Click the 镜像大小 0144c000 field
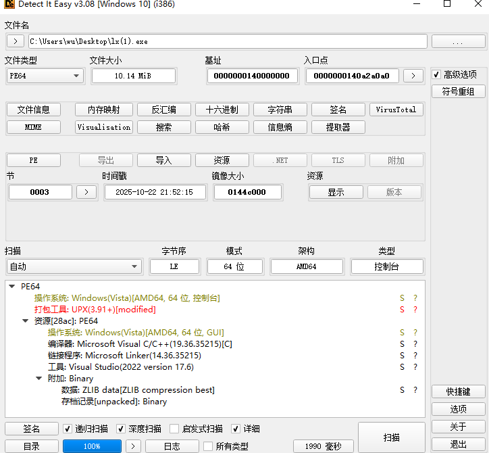This screenshot has width=489, height=453. (x=247, y=192)
